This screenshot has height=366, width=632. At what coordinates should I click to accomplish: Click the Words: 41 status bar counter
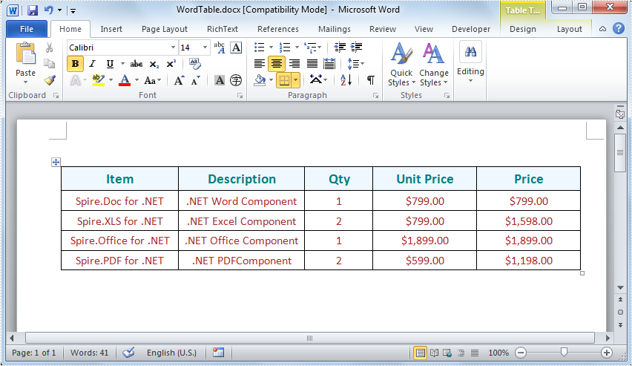[x=90, y=353]
